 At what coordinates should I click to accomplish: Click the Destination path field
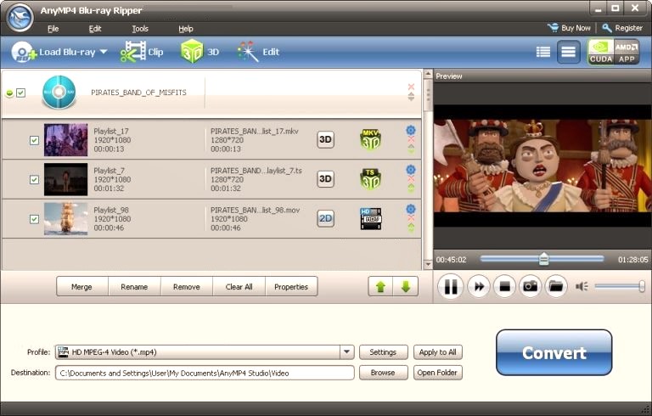point(205,373)
